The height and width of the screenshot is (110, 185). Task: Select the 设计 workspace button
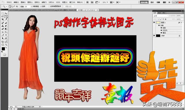point(152,2)
